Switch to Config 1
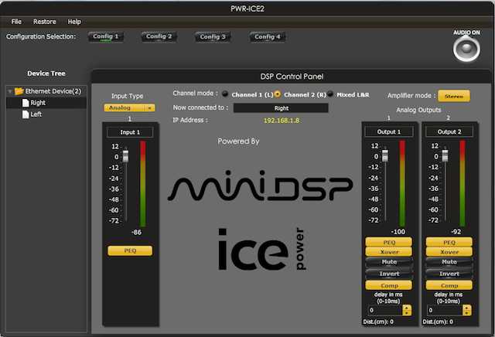 [x=106, y=36]
